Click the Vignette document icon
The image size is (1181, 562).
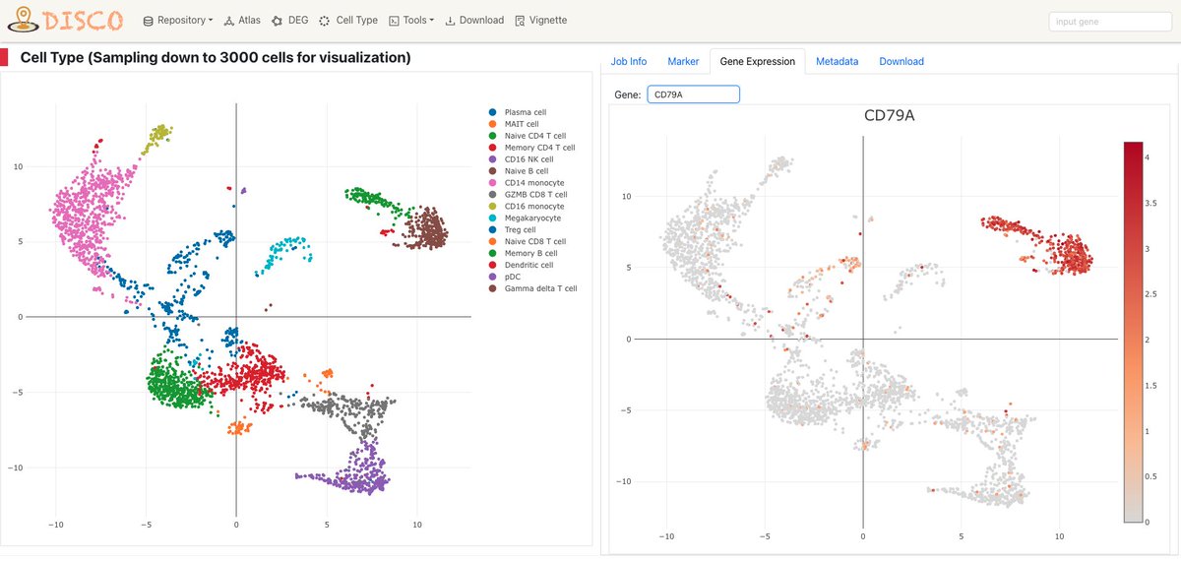(x=519, y=21)
